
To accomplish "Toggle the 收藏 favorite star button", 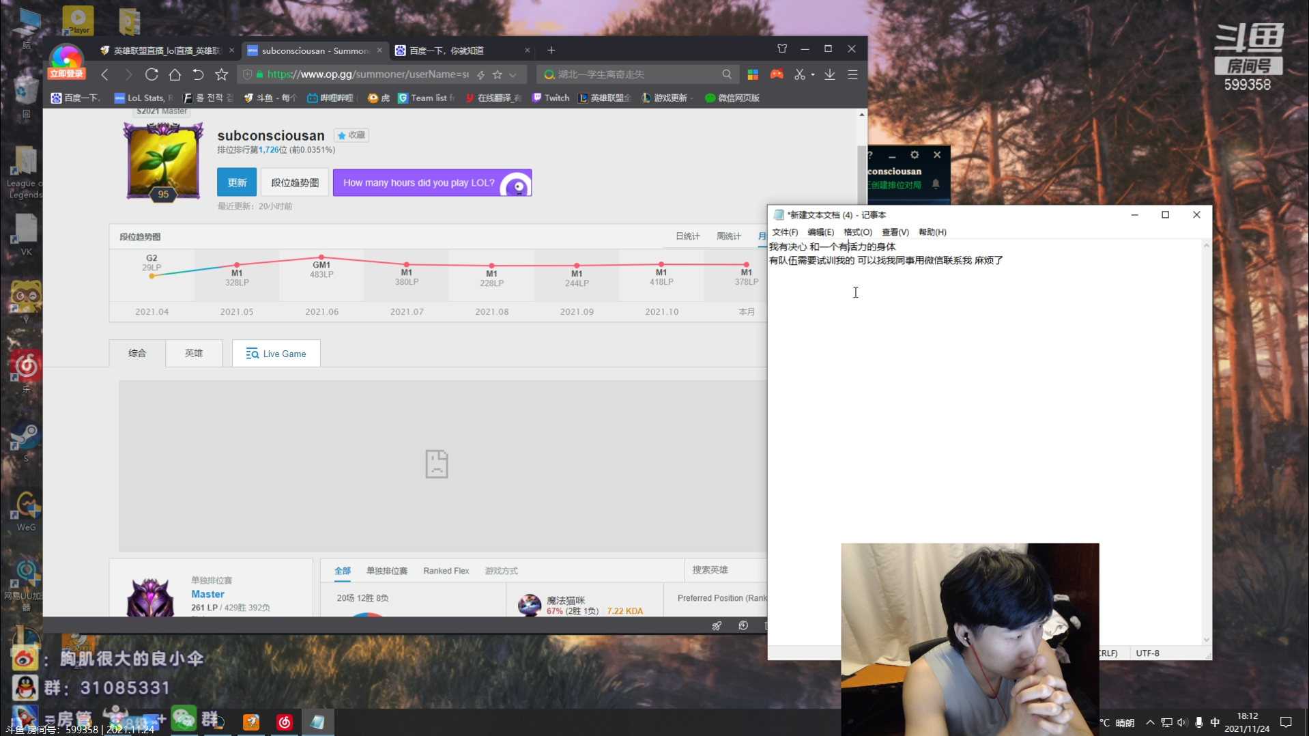I will pyautogui.click(x=351, y=135).
